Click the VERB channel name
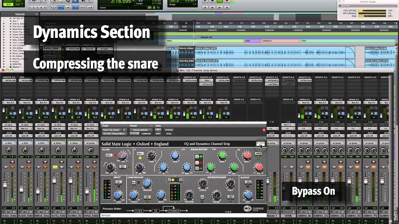399x224 pixels. [288, 216]
